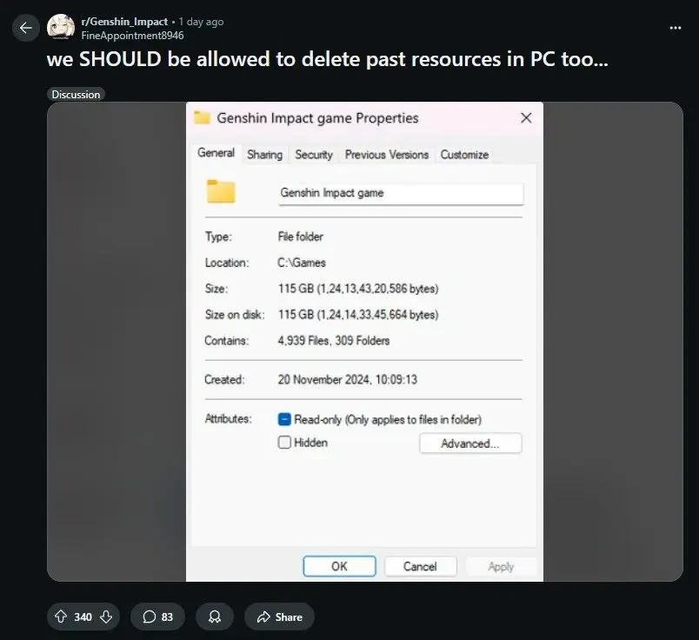Open the Customize tab
The image size is (699, 640).
[x=464, y=155]
